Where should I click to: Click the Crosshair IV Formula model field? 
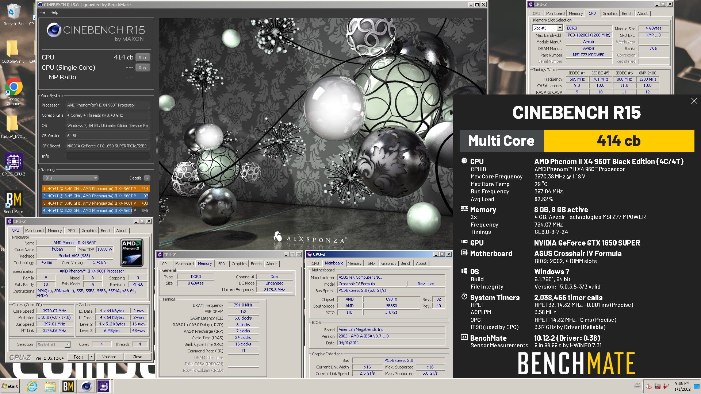point(372,284)
